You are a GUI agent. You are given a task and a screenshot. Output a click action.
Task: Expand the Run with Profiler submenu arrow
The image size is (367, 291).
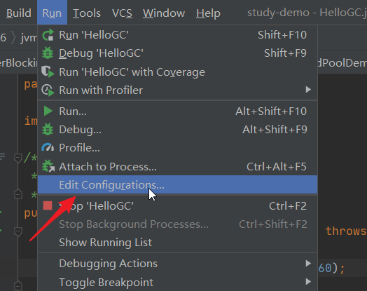pos(308,90)
